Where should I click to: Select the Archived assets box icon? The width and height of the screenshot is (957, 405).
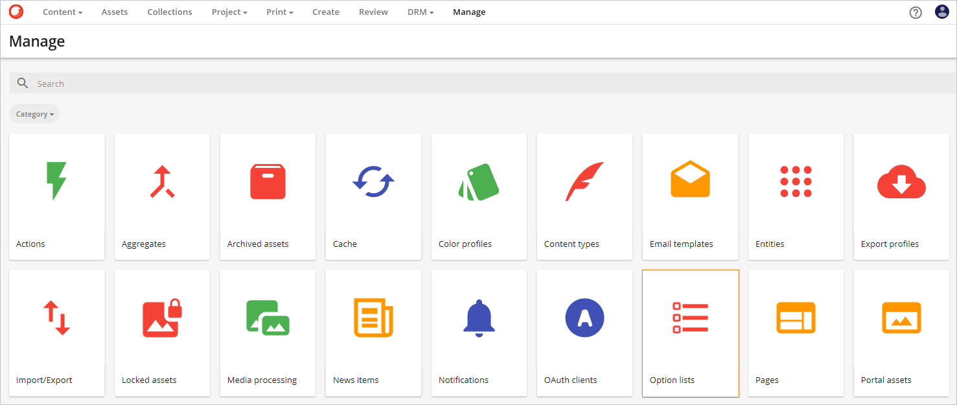[x=268, y=181]
